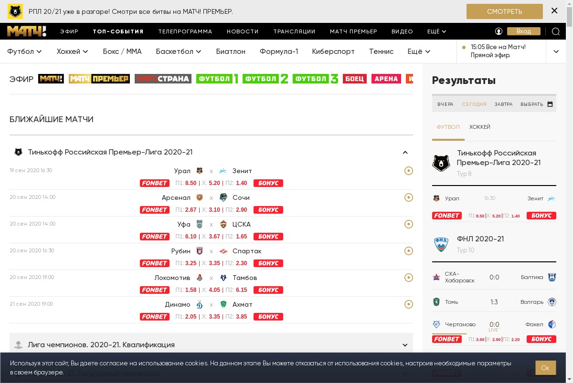Click the Смотреть button in banner
The width and height of the screenshot is (573, 383).
(x=505, y=11)
